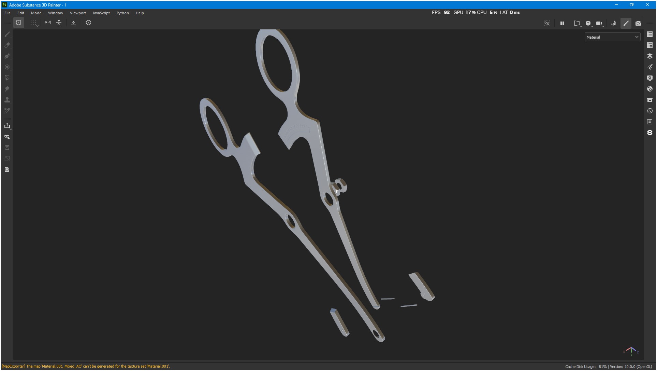Toggle the hidden-eye isolate viewport icon
Screen dimensions: 657x371
coord(547,23)
